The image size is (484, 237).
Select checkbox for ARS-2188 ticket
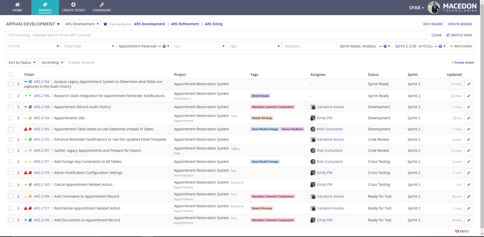[x=11, y=107]
